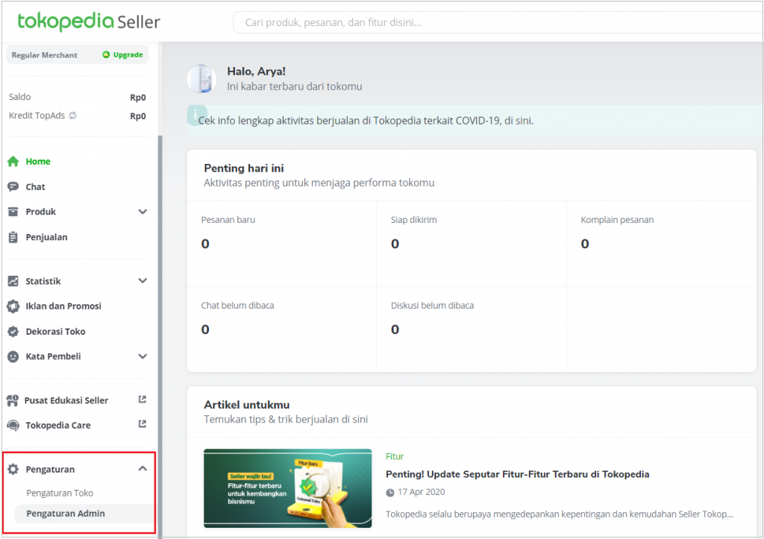Click the Iklan dan Promosi megaphone icon
This screenshot has width=764, height=539.
[13, 306]
